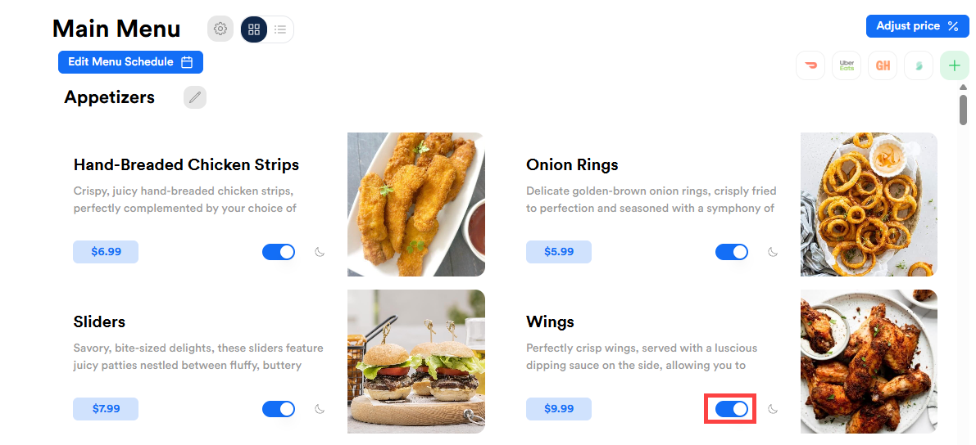This screenshot has height=445, width=976.
Task: Switch to list view layout
Action: coord(280,29)
